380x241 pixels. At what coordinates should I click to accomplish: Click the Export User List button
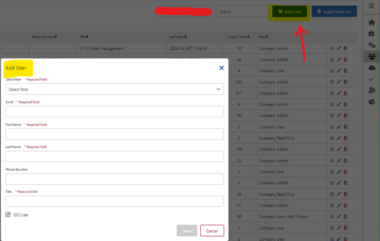(x=334, y=11)
